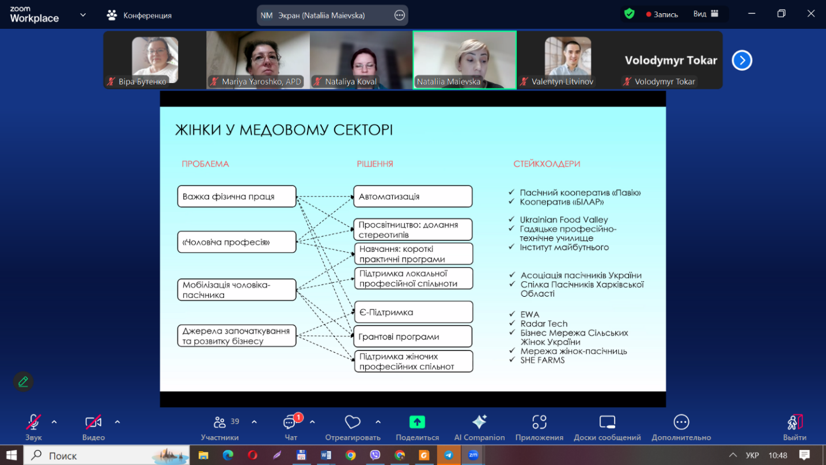
Task: Select Nataliya Koval video thumbnail
Action: tap(361, 60)
